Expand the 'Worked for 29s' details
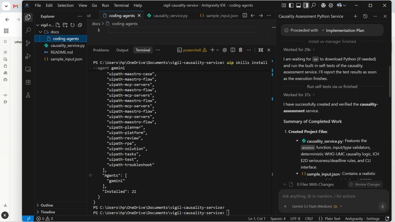This screenshot has width=395, height=222. [299, 49]
